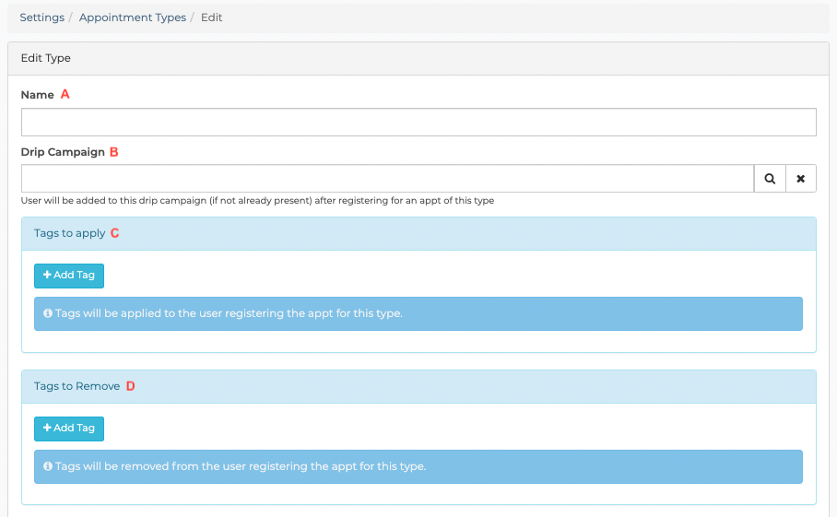
Task: Go to Settings breadcrumb
Action: pos(42,18)
